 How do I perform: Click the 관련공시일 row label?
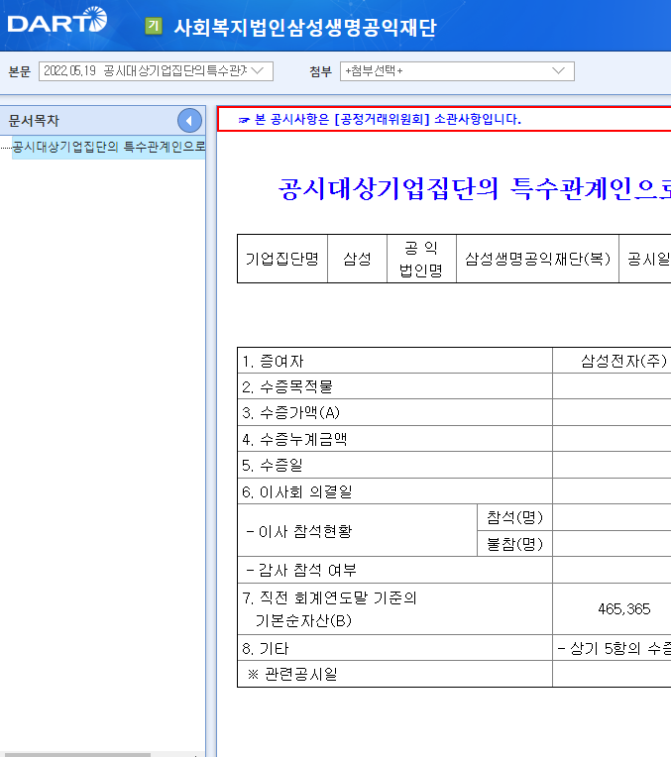(394, 674)
